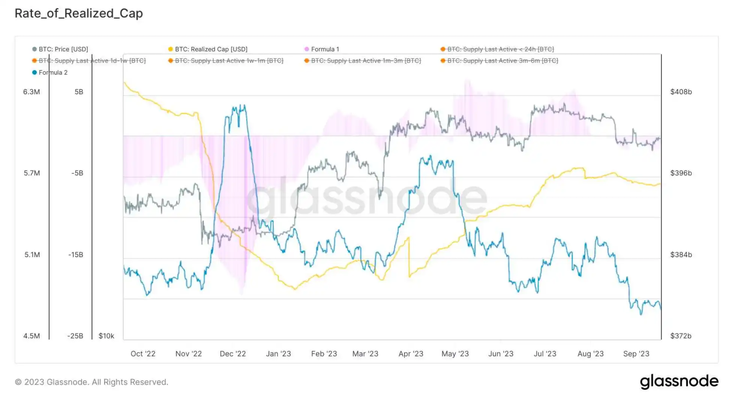Image resolution: width=737 pixels, height=400 pixels.
Task: Click the Dec '22 x-axis label
Action: pos(233,353)
